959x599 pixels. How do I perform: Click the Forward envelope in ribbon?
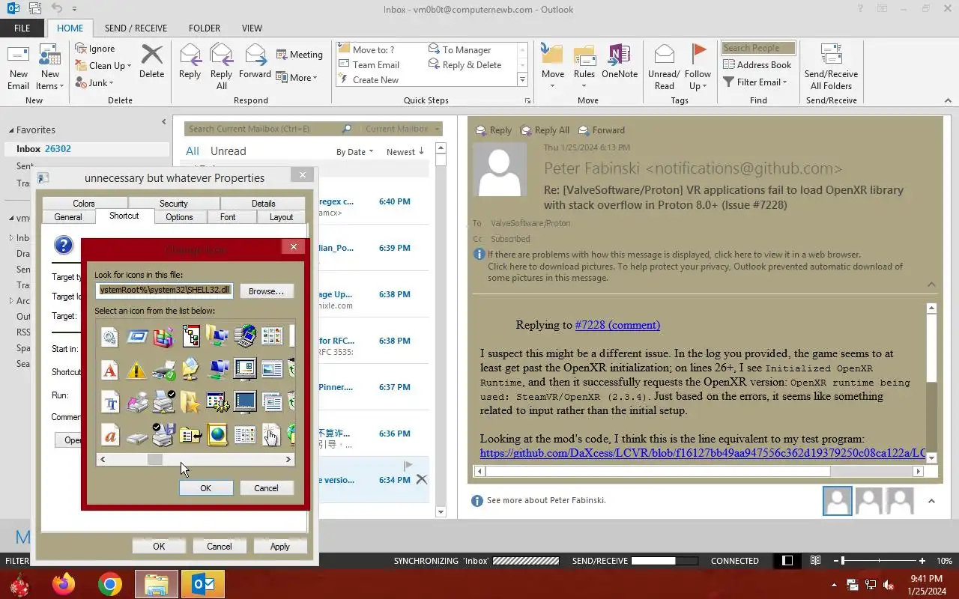[x=255, y=61]
